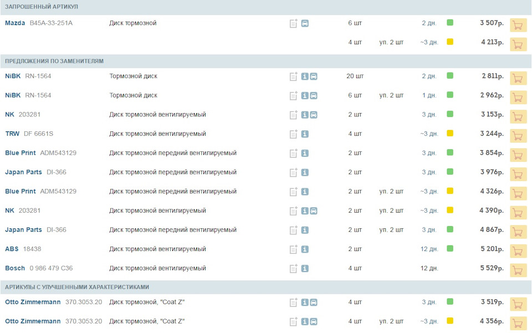Screen dimensions: 532x333
Task: Open Blue Print link in the 3 854р row
Action: [20, 153]
